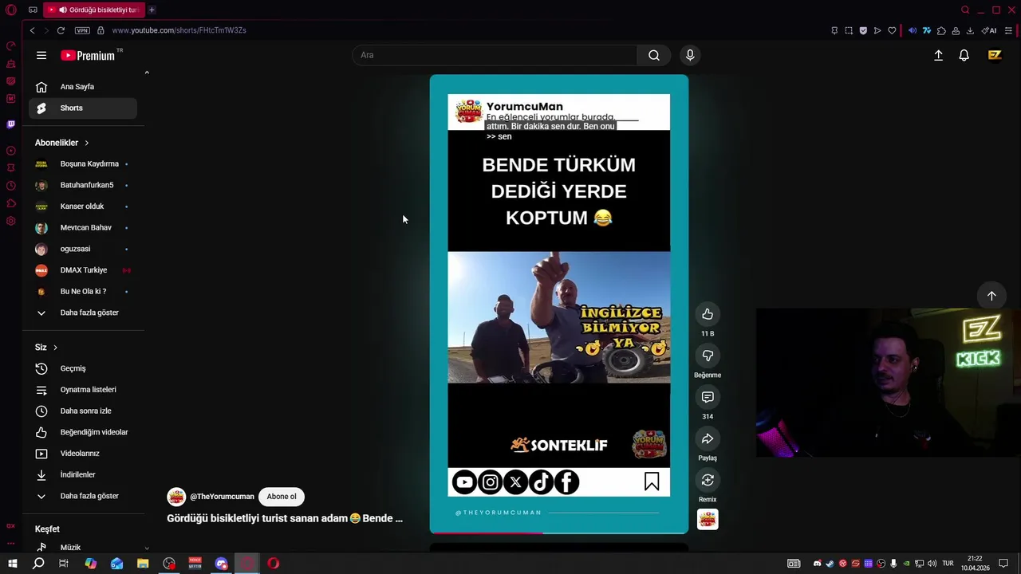Open Windows Start menu
This screenshot has width=1021, height=574.
coord(13,564)
